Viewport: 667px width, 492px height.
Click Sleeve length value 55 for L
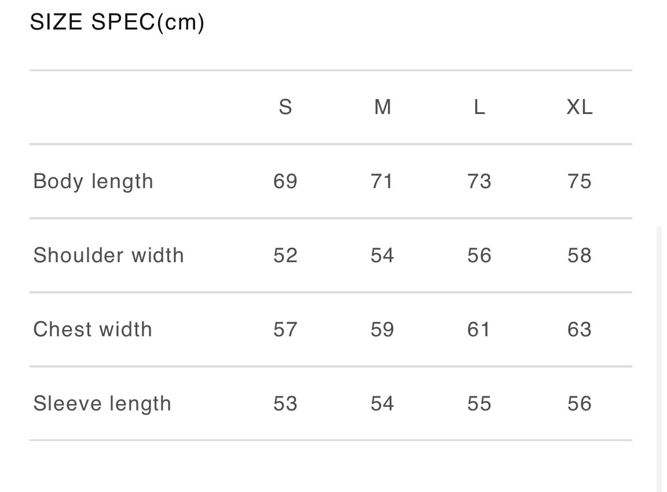(479, 403)
